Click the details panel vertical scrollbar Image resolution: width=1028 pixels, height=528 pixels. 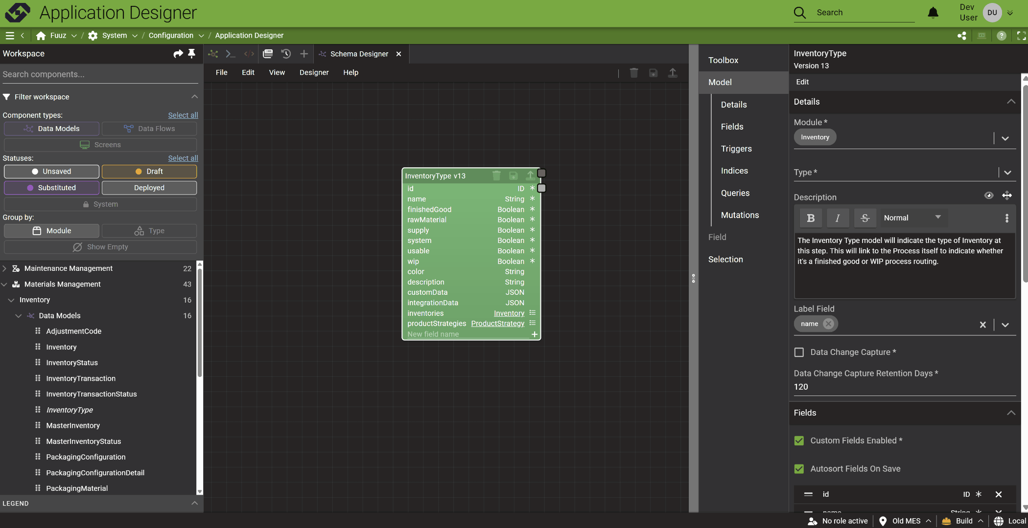coord(1025,186)
